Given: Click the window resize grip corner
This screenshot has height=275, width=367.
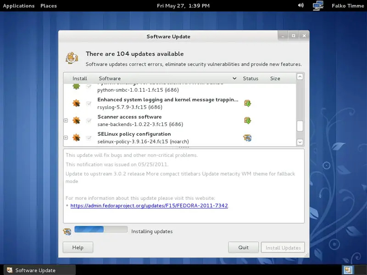Looking at the screenshot, I should pyautogui.click(x=306, y=255).
